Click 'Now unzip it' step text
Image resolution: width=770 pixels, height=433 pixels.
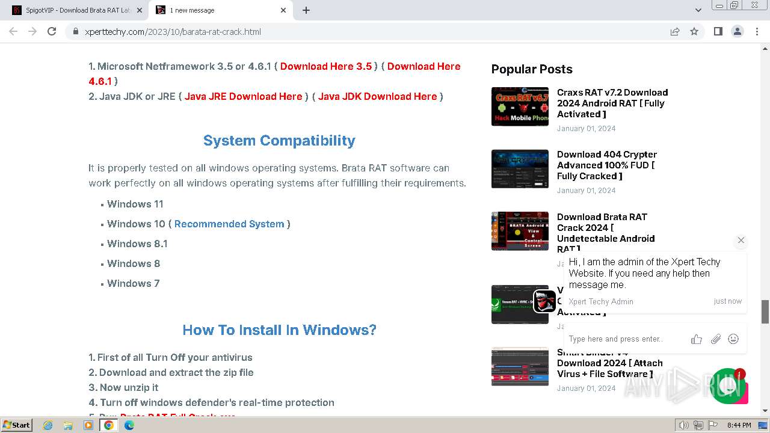(128, 387)
